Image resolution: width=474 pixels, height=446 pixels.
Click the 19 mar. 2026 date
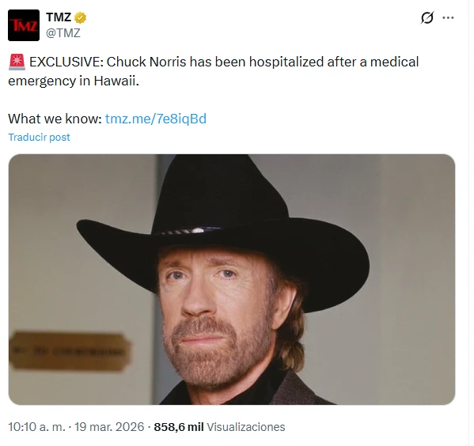[109, 427]
